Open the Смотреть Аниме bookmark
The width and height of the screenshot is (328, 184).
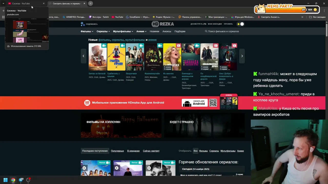269,17
